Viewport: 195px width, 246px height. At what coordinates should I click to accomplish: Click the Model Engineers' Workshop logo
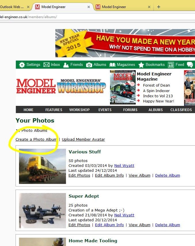[81, 86]
